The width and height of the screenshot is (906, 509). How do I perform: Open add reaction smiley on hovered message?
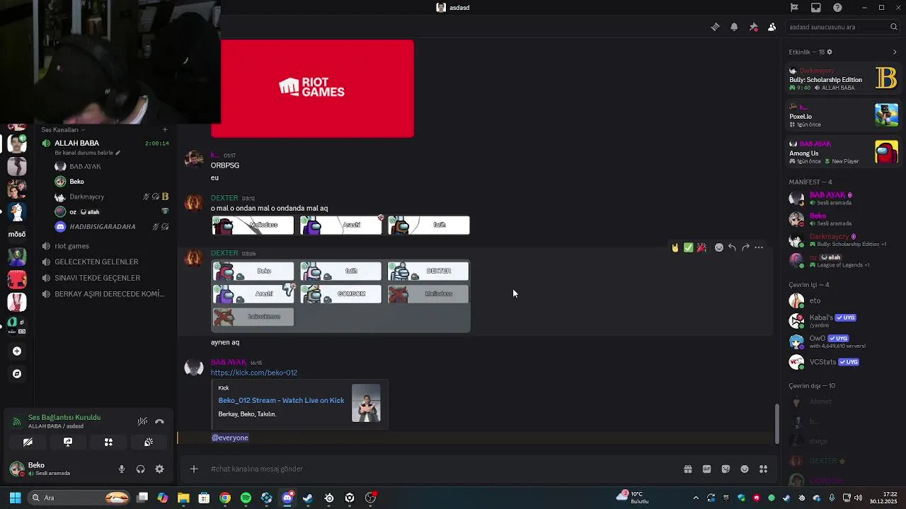point(719,247)
